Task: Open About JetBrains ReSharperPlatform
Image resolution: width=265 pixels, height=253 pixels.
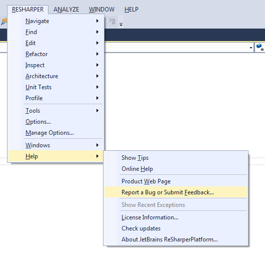Action: tap(175, 239)
